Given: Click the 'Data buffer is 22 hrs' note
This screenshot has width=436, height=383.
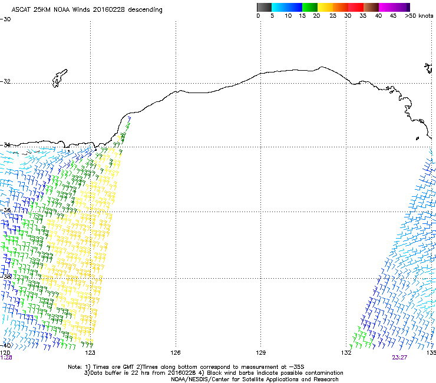Looking at the screenshot, I should point(213,373).
